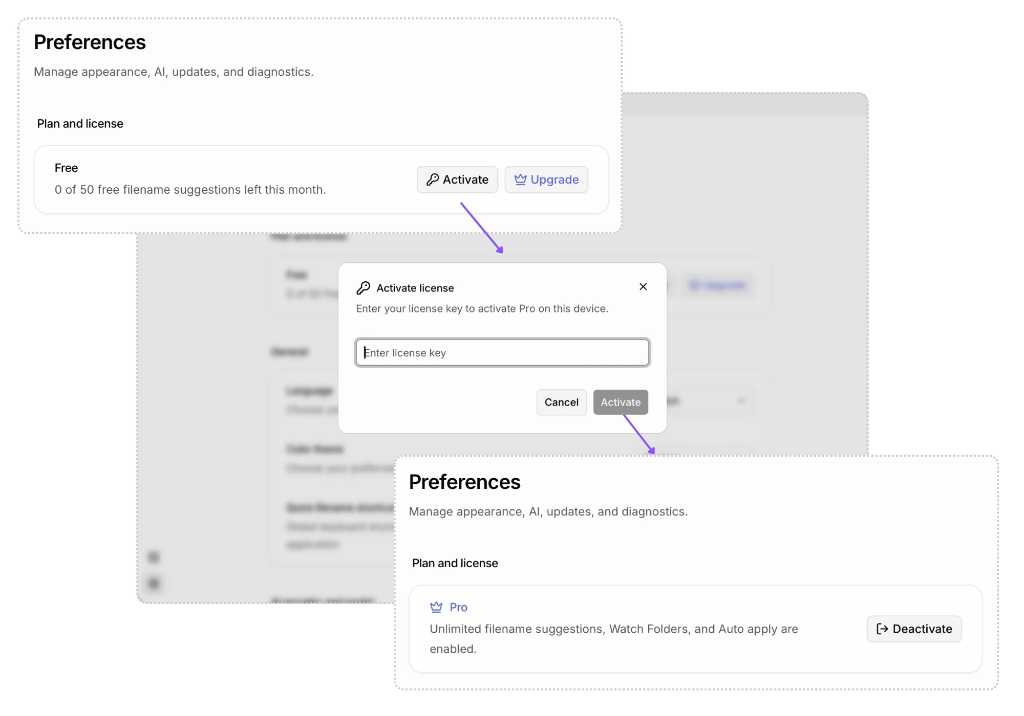Click the crown icon next to the Pro label
Viewport: 1024px width, 716px height.
tap(436, 607)
